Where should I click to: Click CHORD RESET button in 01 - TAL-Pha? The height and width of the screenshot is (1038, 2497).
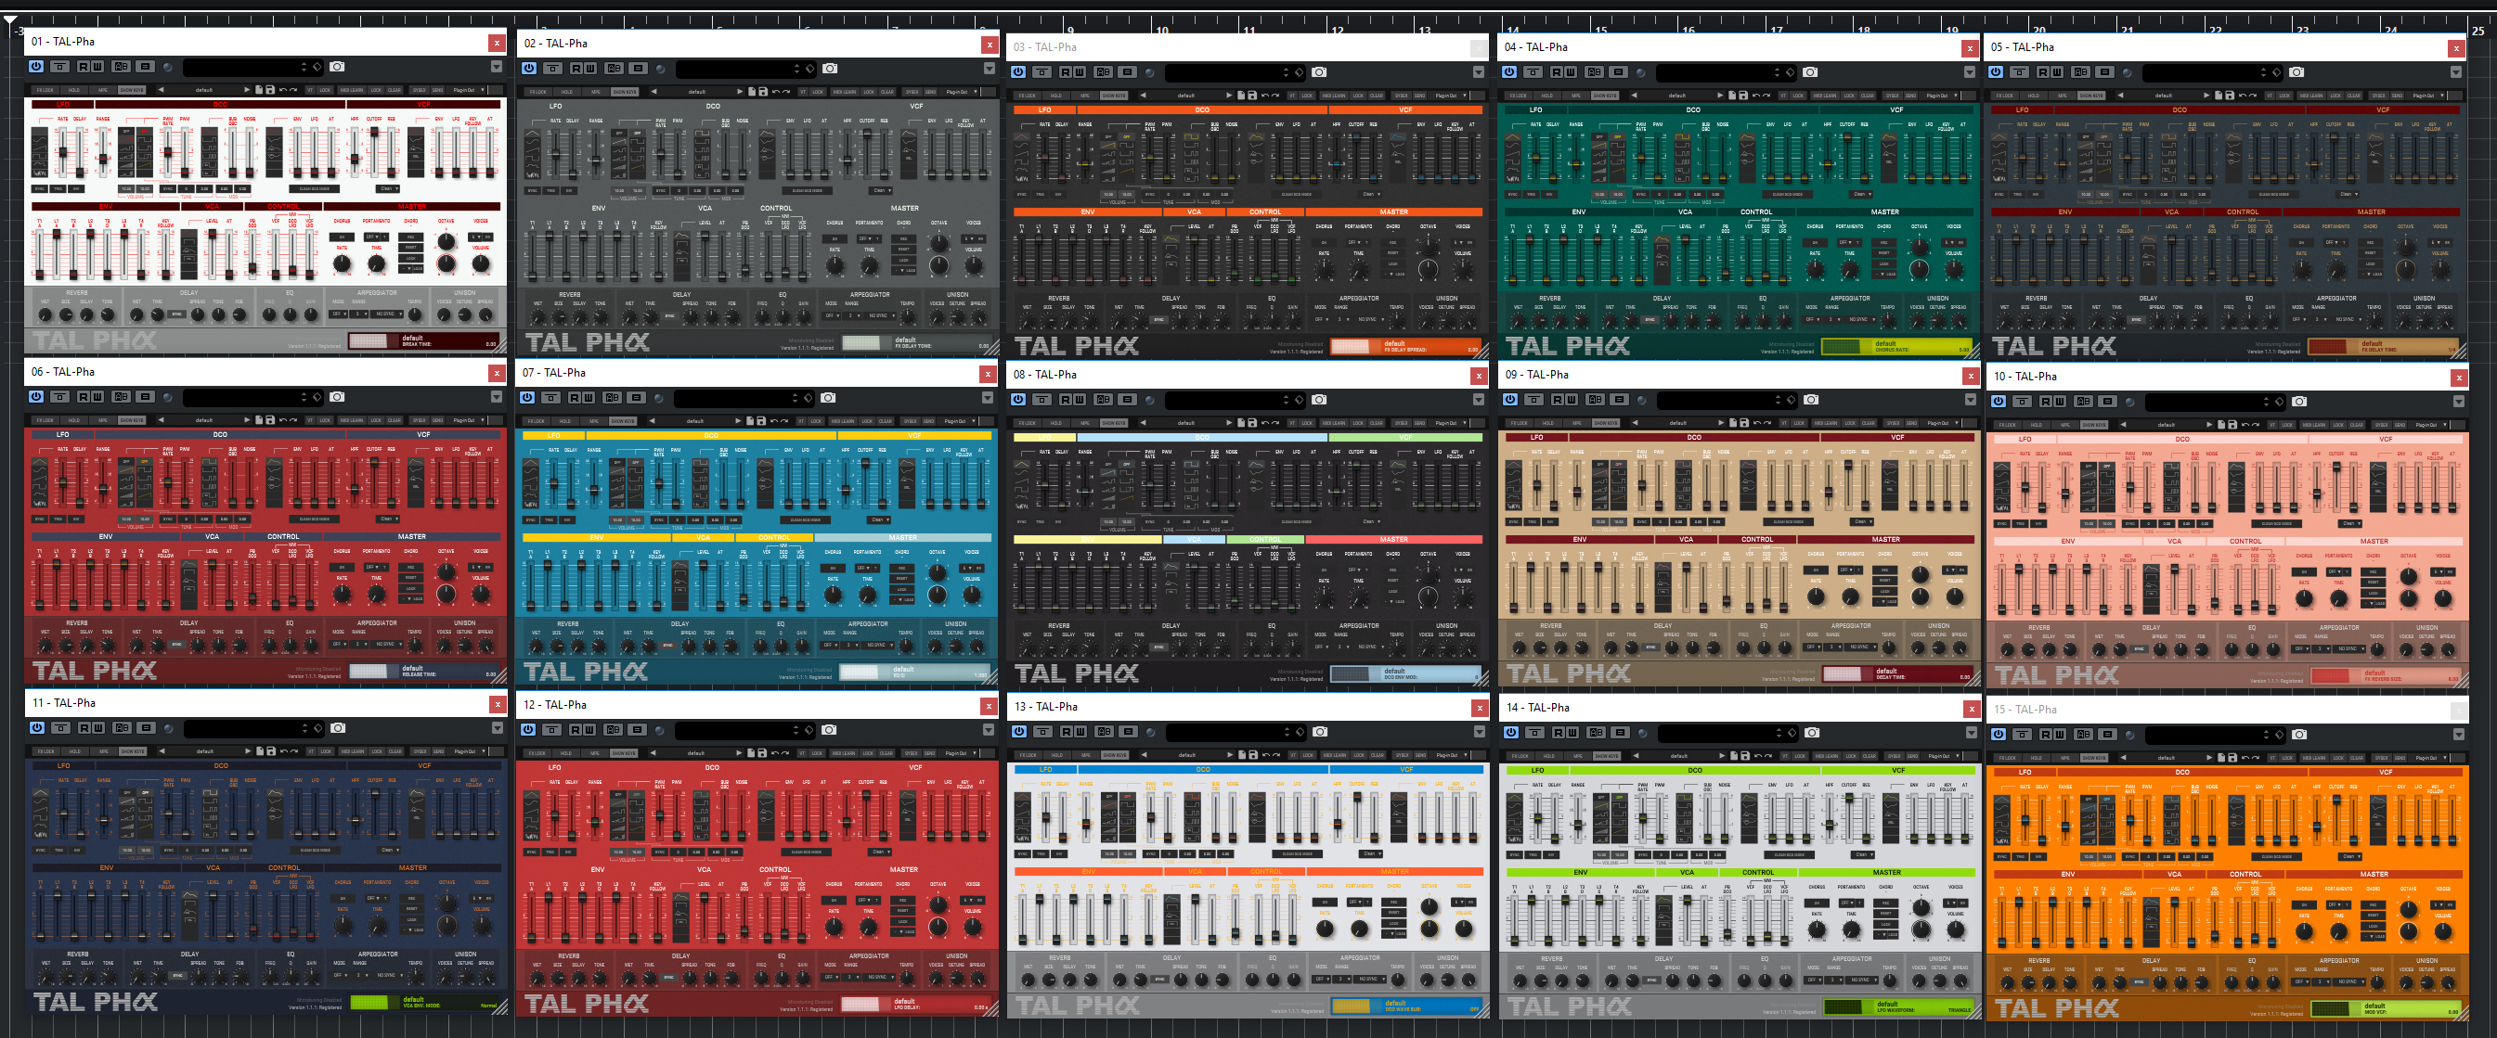point(411,248)
